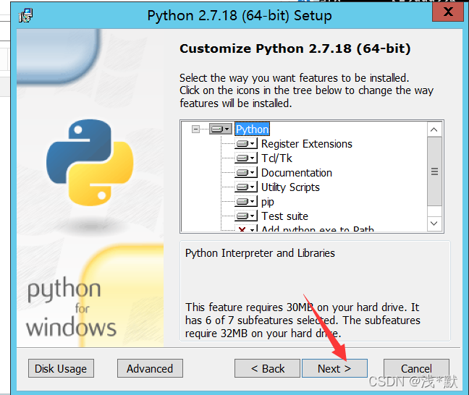
Task: Click the feature tree scroll-down arrow
Action: pyautogui.click(x=434, y=224)
